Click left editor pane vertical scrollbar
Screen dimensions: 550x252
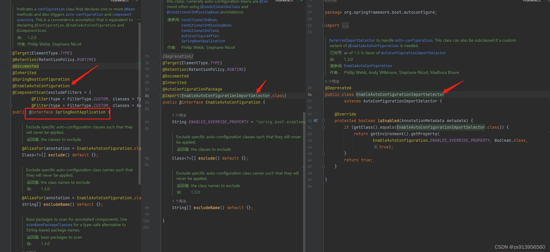(140, 103)
